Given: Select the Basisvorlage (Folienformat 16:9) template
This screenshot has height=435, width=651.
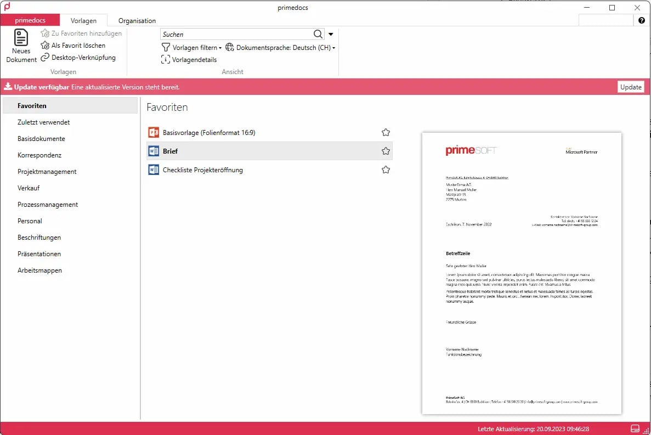Looking at the screenshot, I should click(x=269, y=132).
